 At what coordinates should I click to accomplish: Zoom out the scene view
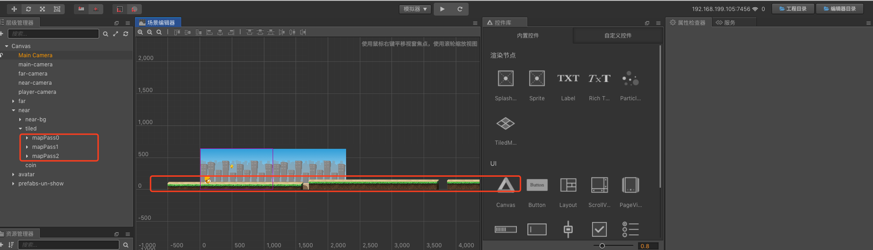pyautogui.click(x=150, y=32)
